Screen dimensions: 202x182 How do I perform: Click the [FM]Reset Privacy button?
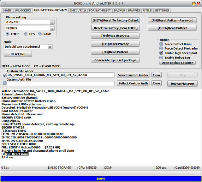(x=115, y=44)
